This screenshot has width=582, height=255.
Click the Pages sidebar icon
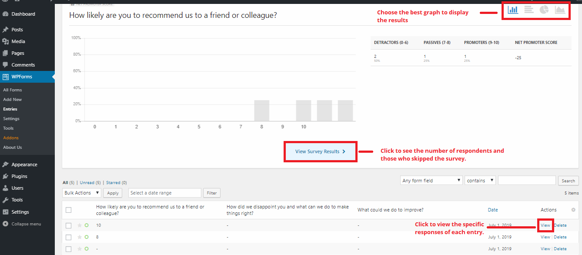[5, 53]
